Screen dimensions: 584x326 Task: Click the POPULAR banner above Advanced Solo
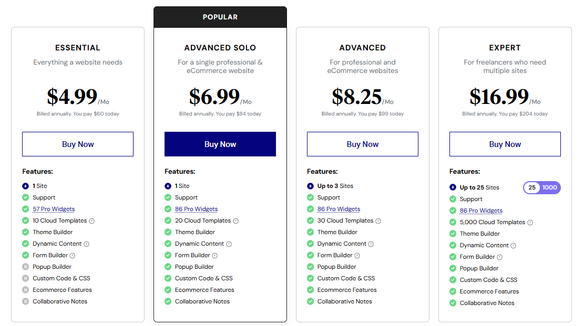click(x=220, y=17)
